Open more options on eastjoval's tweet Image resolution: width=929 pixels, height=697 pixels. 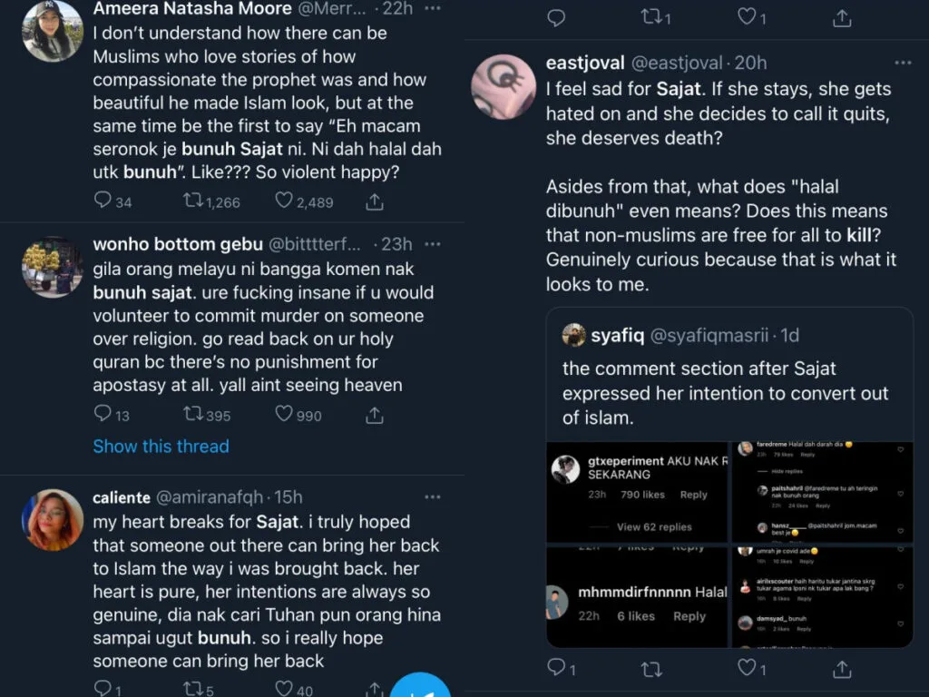903,63
